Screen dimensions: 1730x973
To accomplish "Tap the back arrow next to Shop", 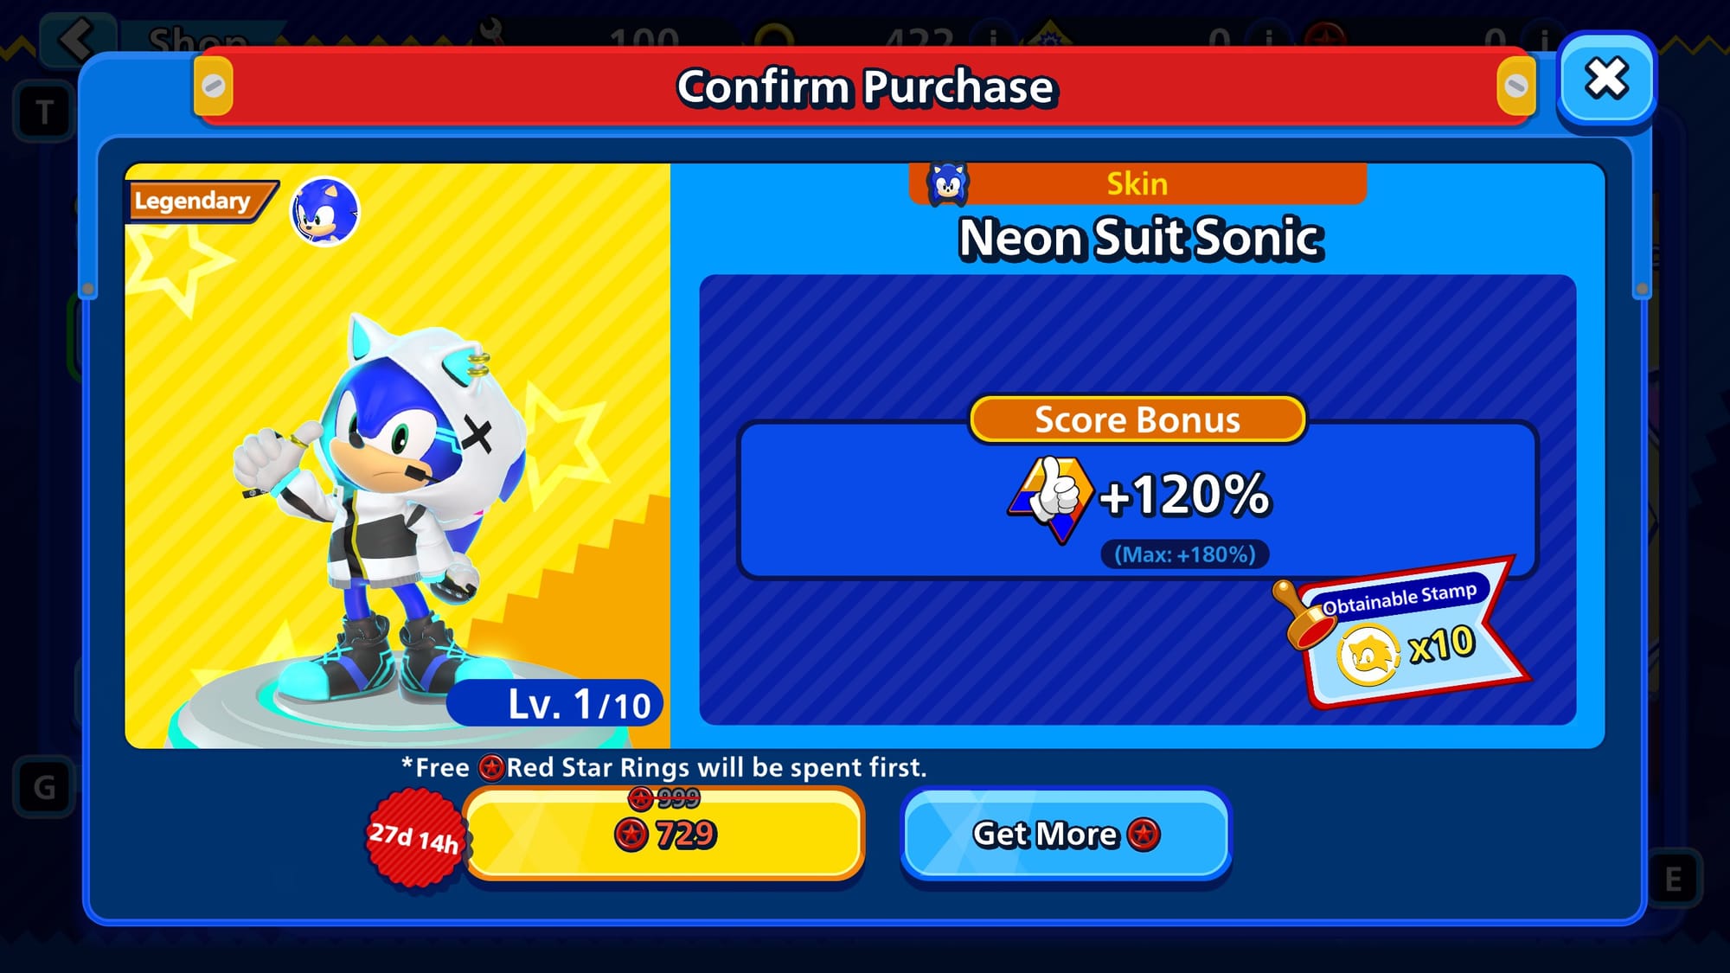I will click(x=77, y=39).
